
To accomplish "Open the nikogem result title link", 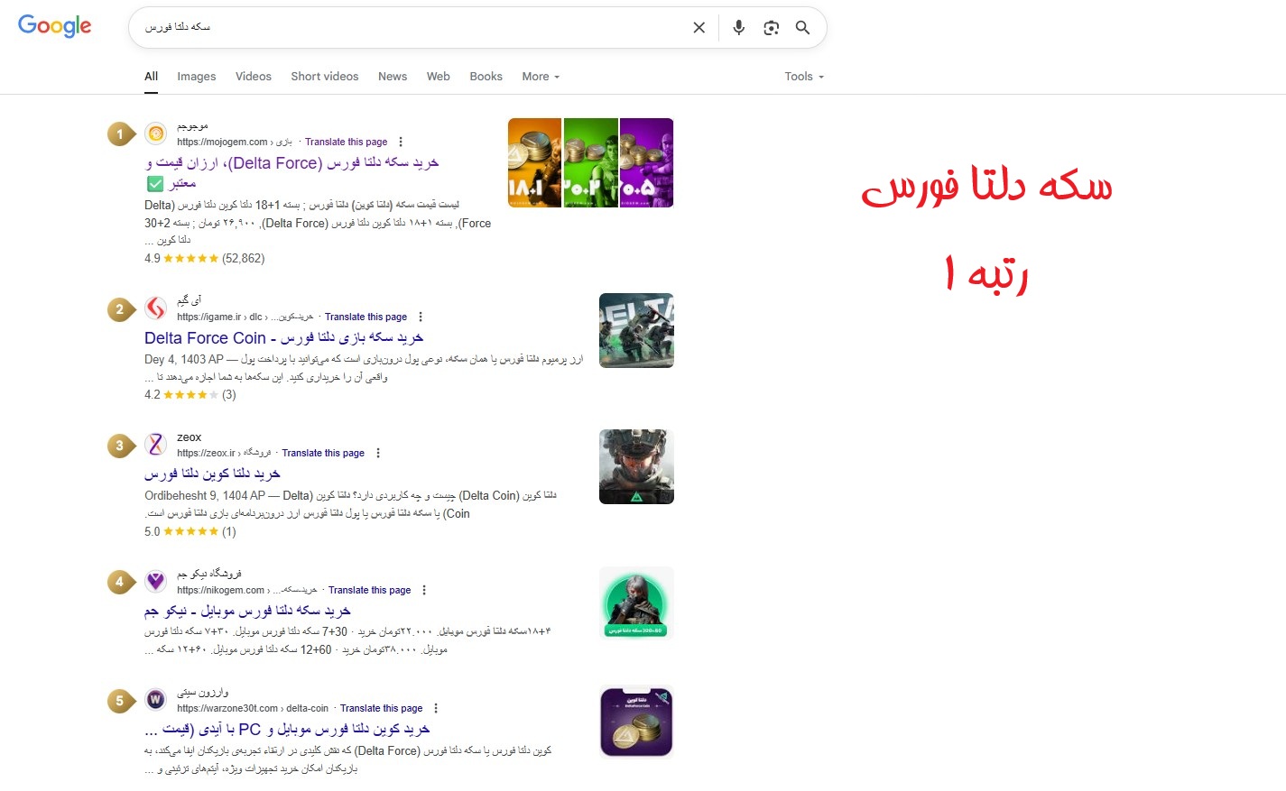I will pos(247,611).
